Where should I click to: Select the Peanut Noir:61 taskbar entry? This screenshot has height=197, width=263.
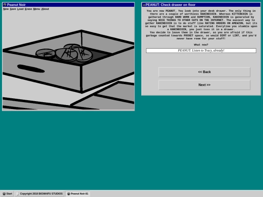tap(78, 194)
